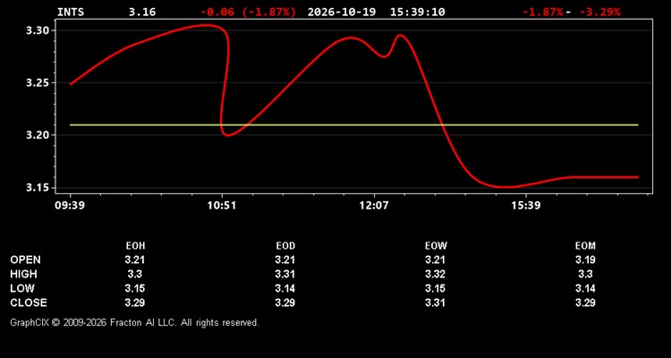The width and height of the screenshot is (671, 358).
Task: Click the 15:39:10 timestamp
Action: pos(417,12)
